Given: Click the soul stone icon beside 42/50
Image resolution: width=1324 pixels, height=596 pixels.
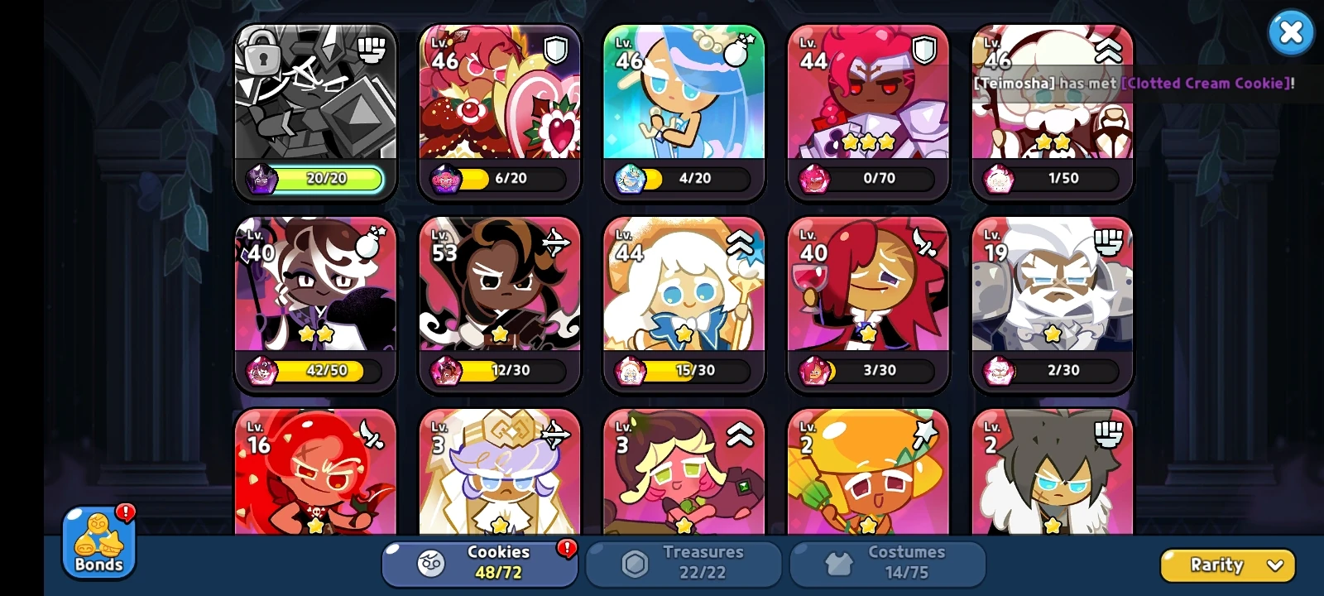Looking at the screenshot, I should coord(261,371).
